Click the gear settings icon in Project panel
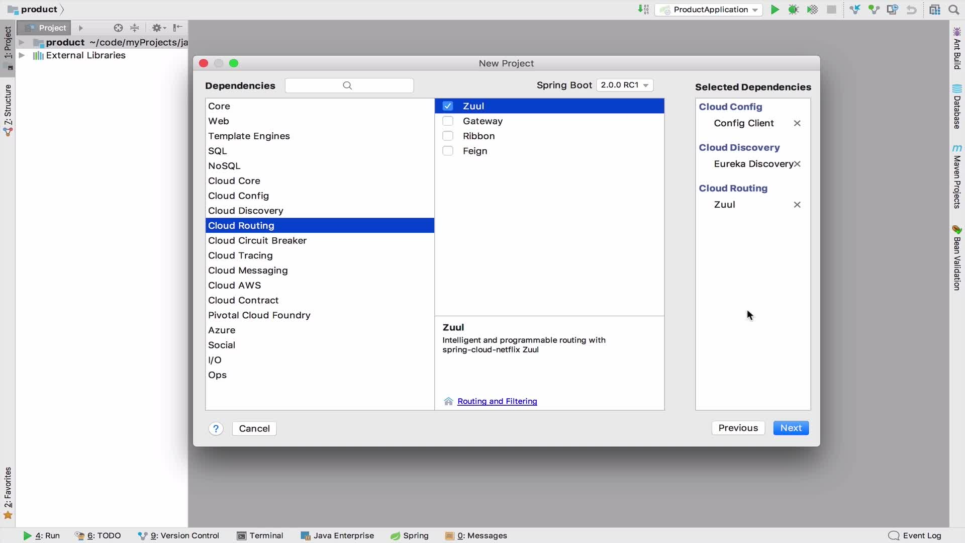Image resolution: width=965 pixels, height=543 pixels. [157, 28]
